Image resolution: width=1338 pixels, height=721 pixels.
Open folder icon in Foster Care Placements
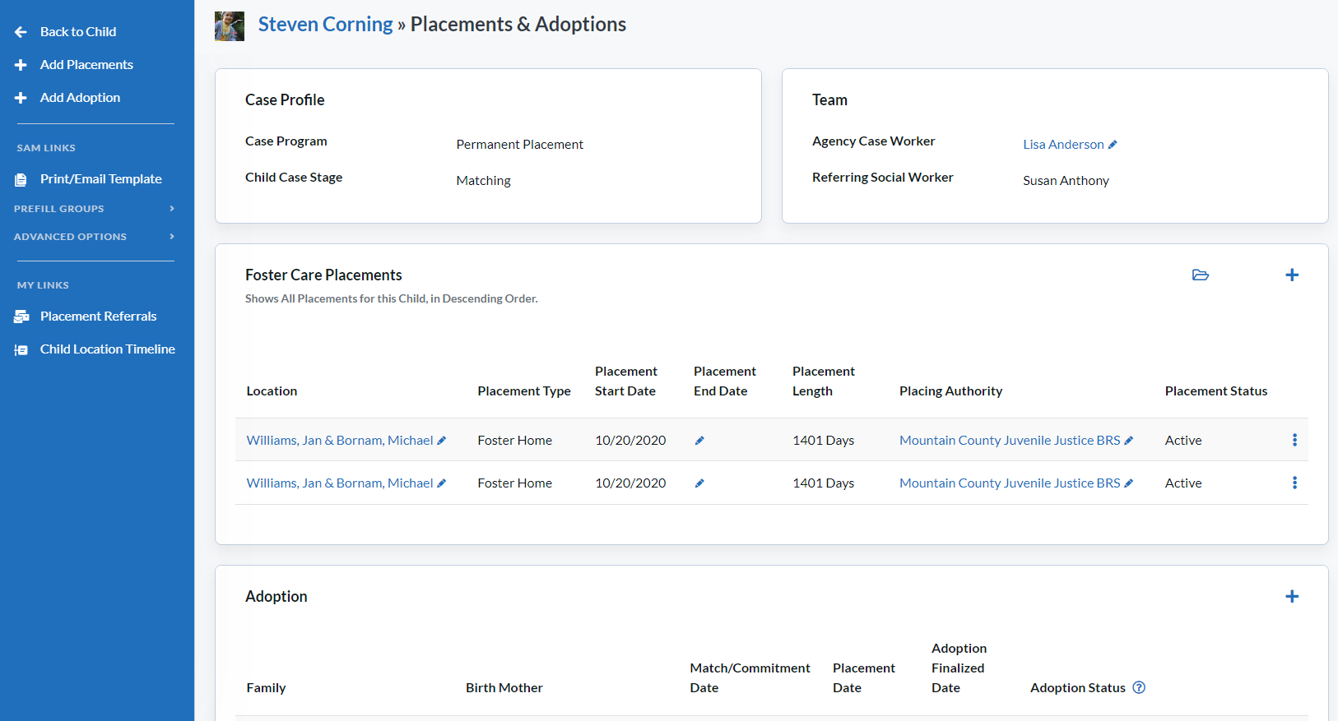click(x=1201, y=275)
